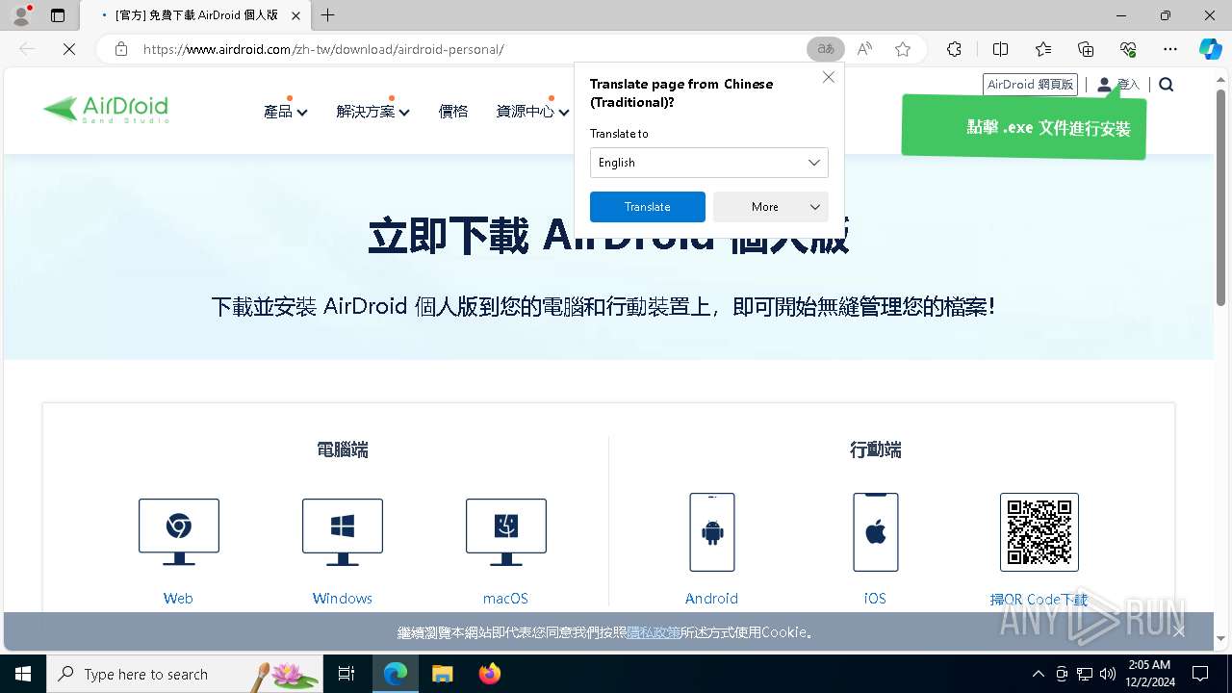Select the Android phone icon

tap(712, 532)
